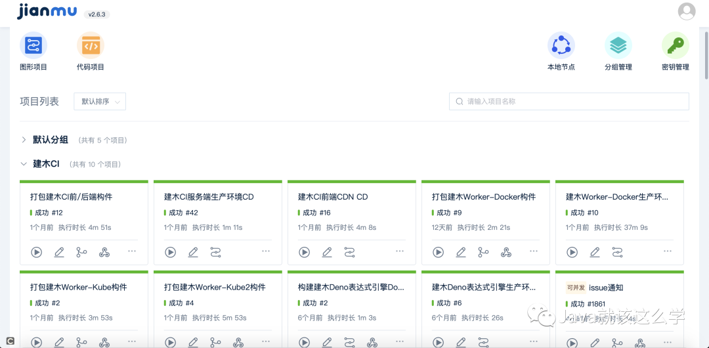Viewport: 709px width, 348px height.
Task: Click 12天前 timestamp text
Action: (x=442, y=227)
